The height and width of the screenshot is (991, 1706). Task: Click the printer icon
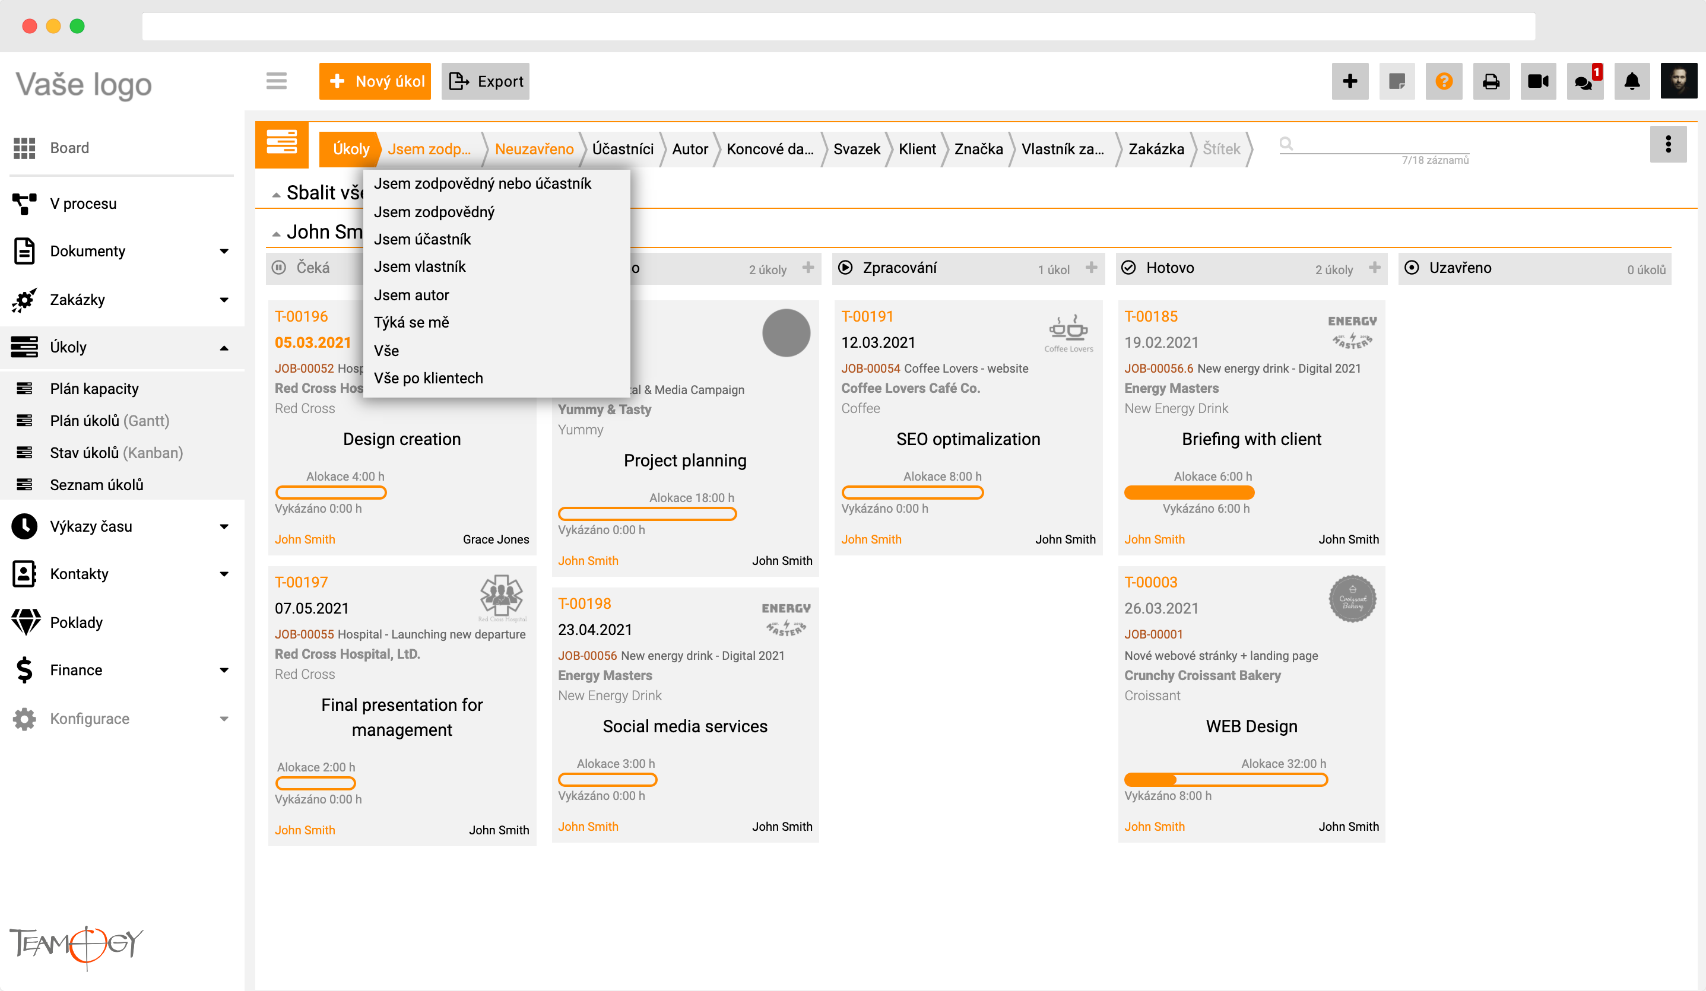(x=1491, y=81)
